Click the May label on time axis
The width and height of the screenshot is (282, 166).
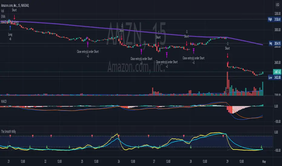coord(264,161)
